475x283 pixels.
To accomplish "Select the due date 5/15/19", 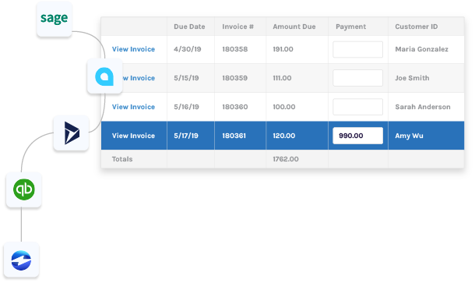I will 186,78.
